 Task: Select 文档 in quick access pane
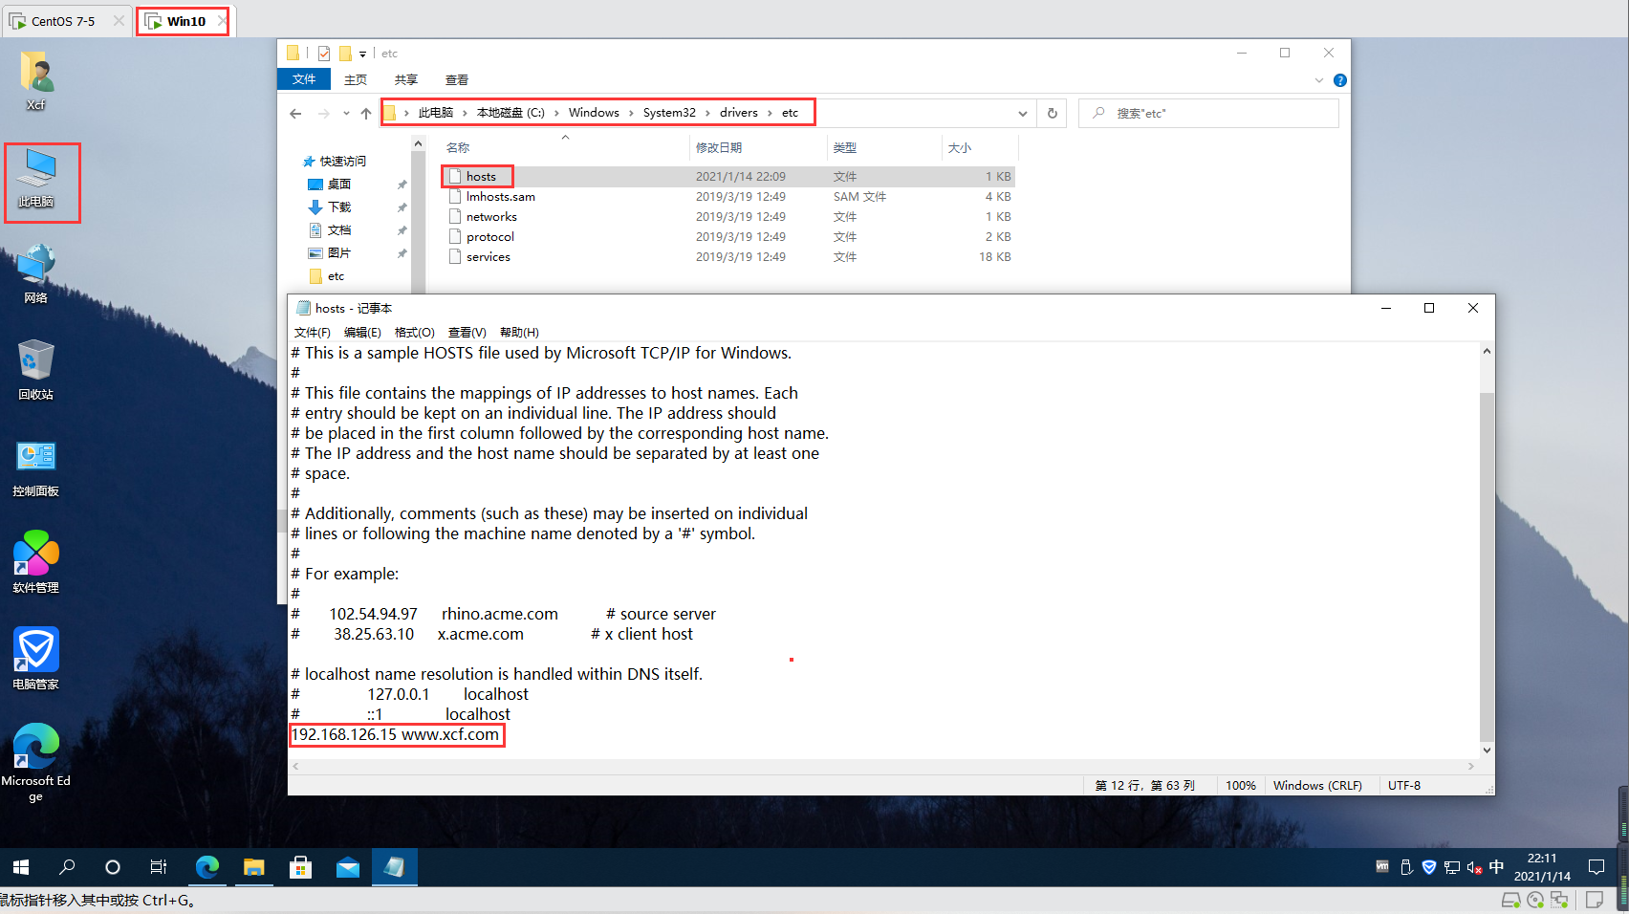click(339, 230)
